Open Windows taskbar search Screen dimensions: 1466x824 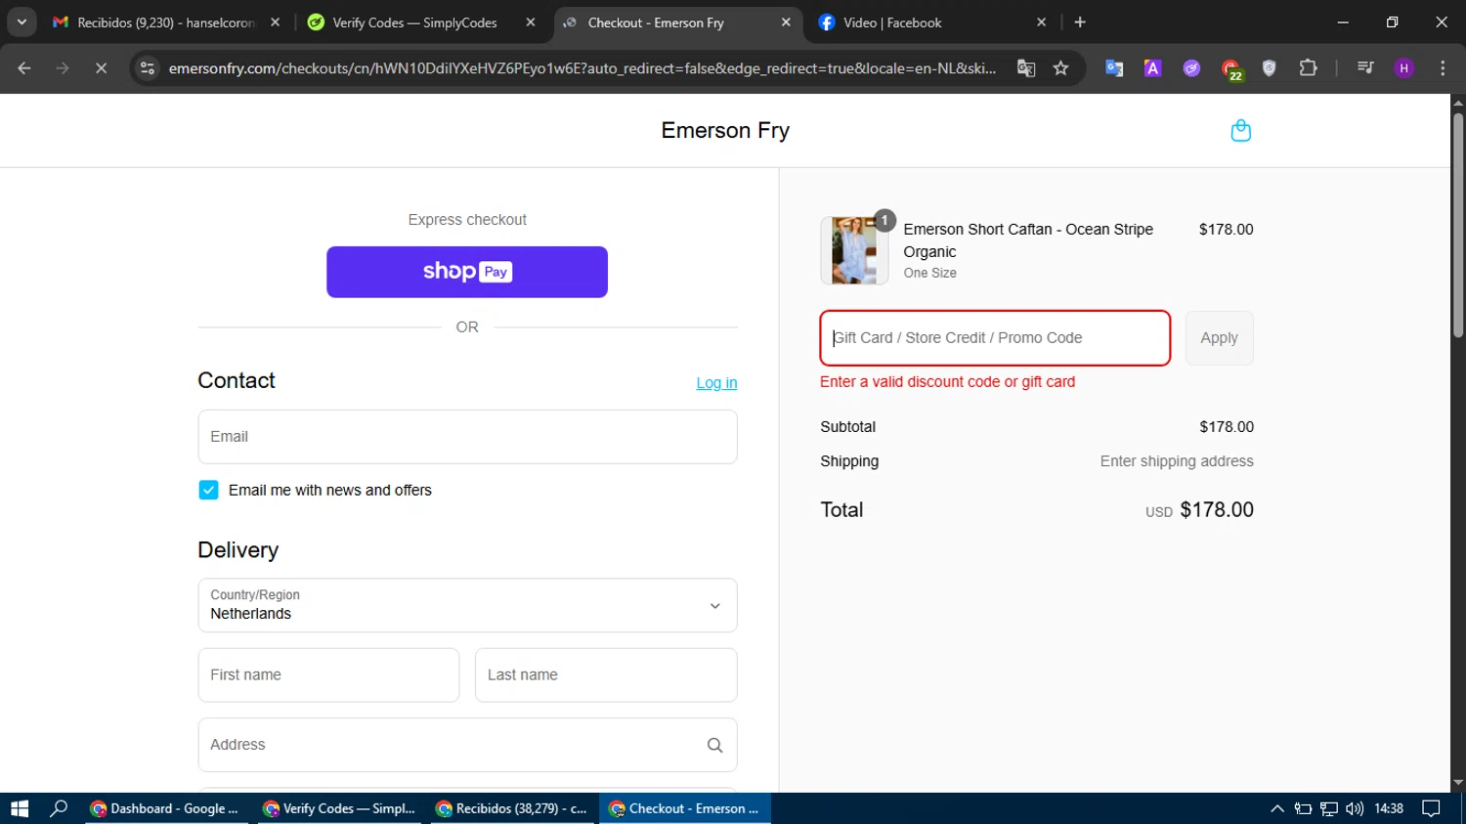[x=60, y=808]
